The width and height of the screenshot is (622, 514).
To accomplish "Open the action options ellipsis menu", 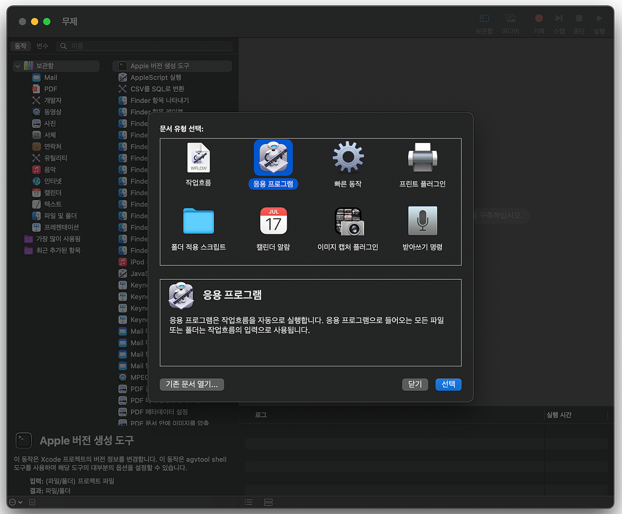I will [16, 502].
